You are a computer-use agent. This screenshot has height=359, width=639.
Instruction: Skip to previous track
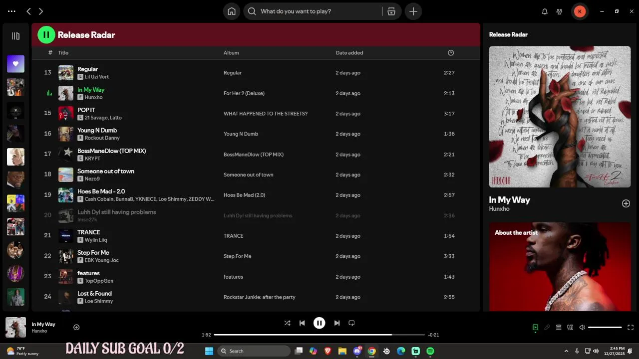pyautogui.click(x=302, y=323)
